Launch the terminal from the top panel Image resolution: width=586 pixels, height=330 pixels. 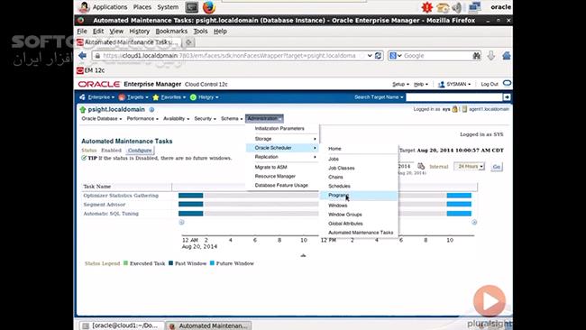pyautogui.click(x=191, y=7)
